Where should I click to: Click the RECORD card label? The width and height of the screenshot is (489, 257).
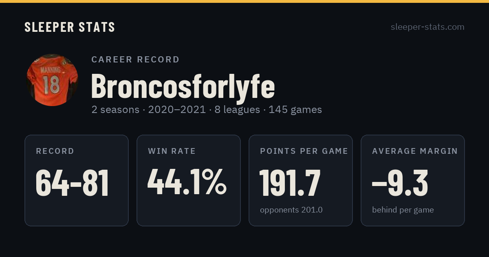pyautogui.click(x=55, y=151)
